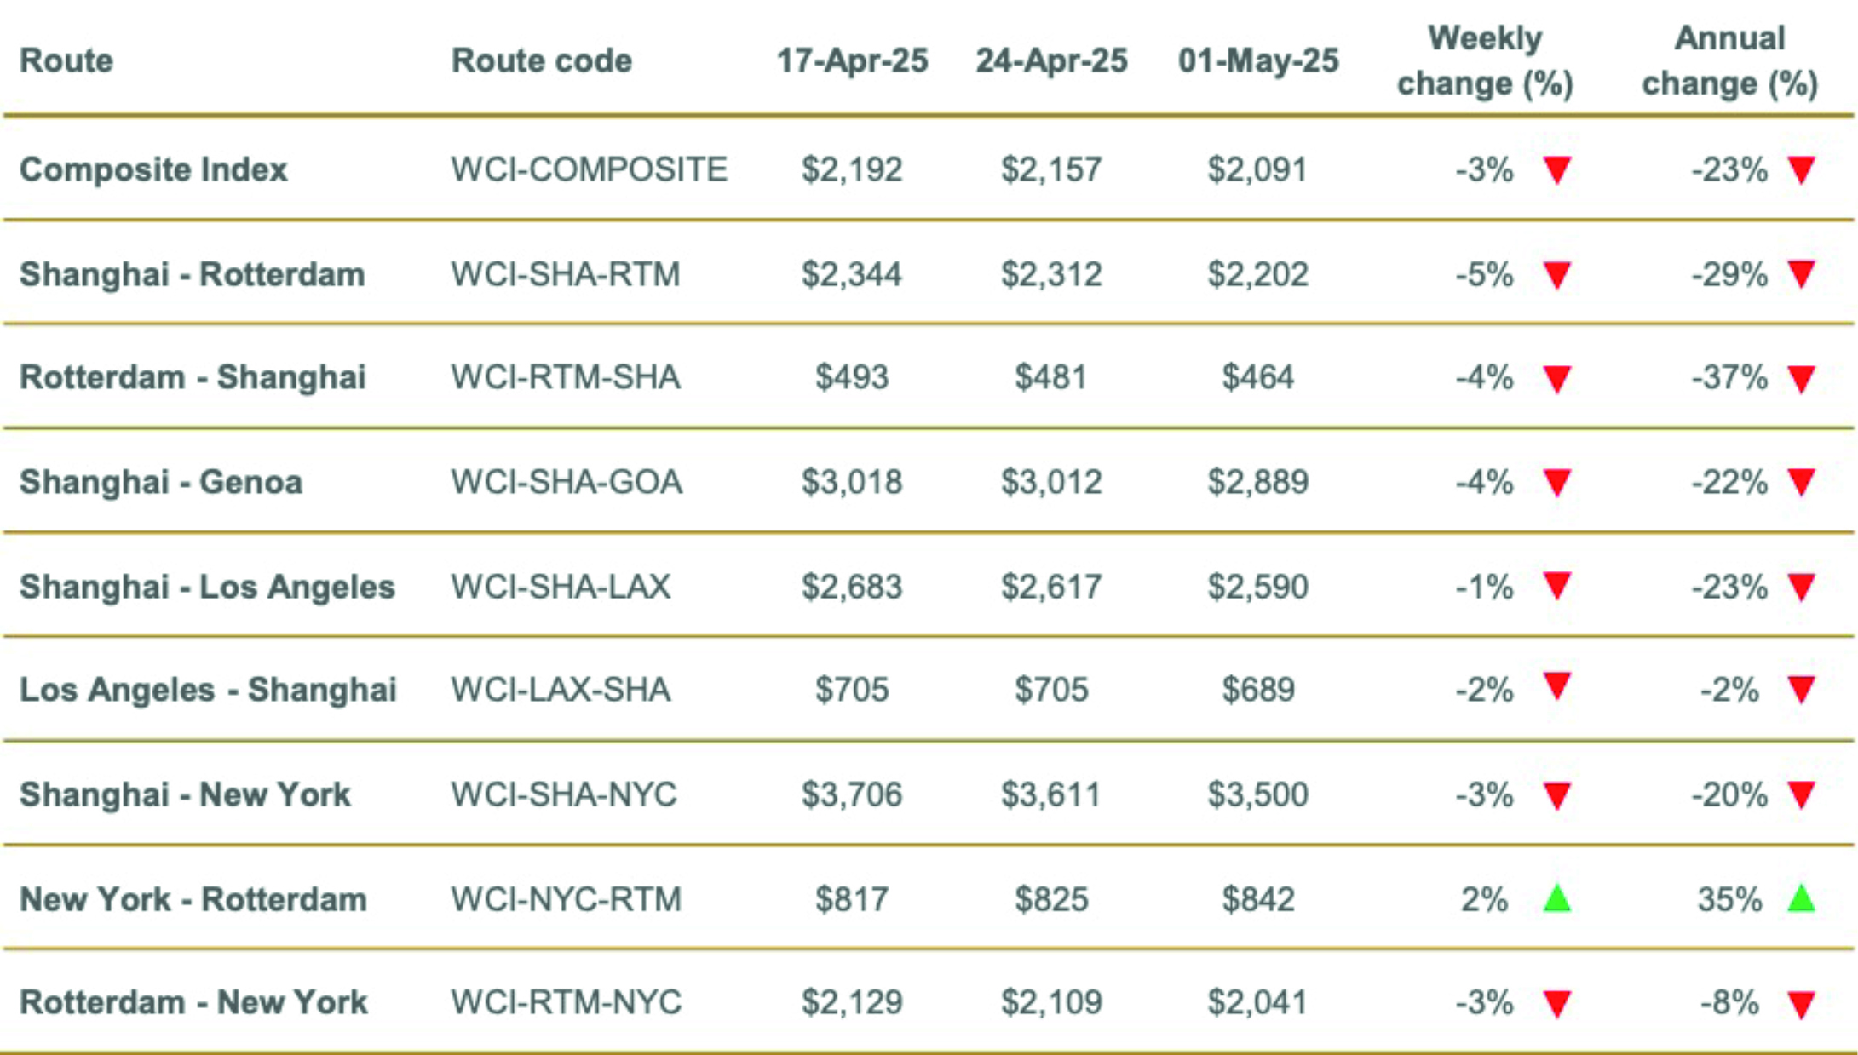Image resolution: width=1858 pixels, height=1055 pixels.
Task: Click red arrow beside Rotterdam - Shanghai -37%
Action: coord(1801,378)
